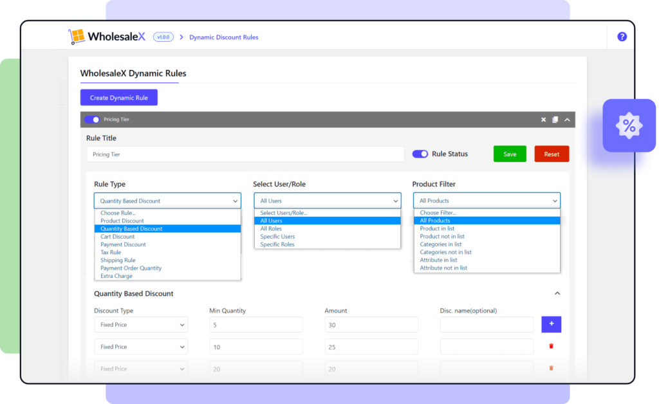Viewport: 659px width, 404px height.
Task: Select Tax Rule option
Action: pyautogui.click(x=167, y=252)
